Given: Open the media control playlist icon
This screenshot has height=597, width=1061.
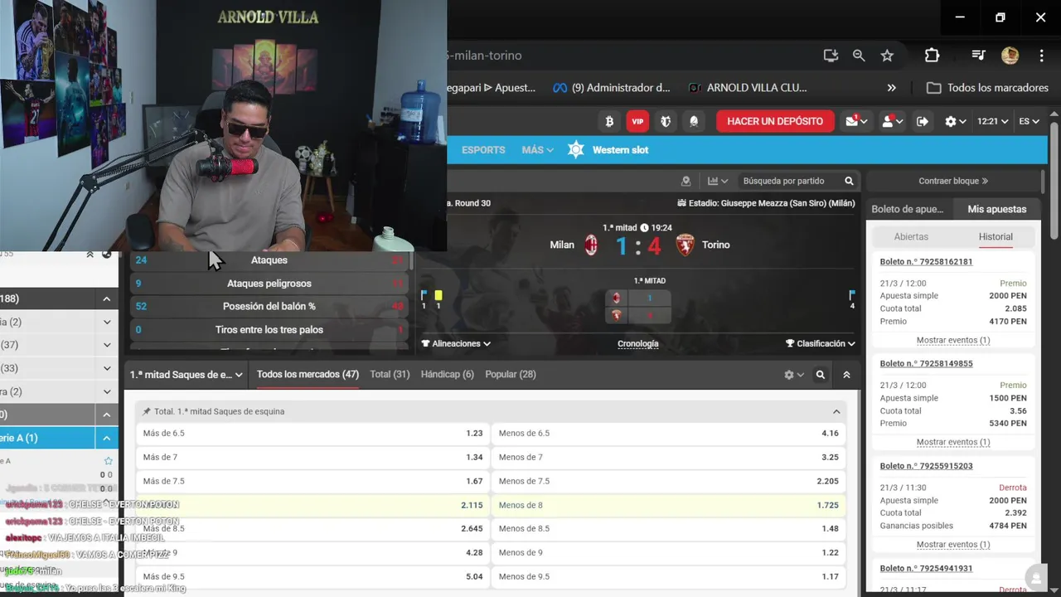Looking at the screenshot, I should pyautogui.click(x=978, y=56).
